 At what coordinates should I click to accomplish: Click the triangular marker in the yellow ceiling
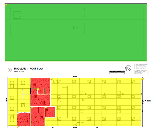pyautogui.click(x=83, y=100)
